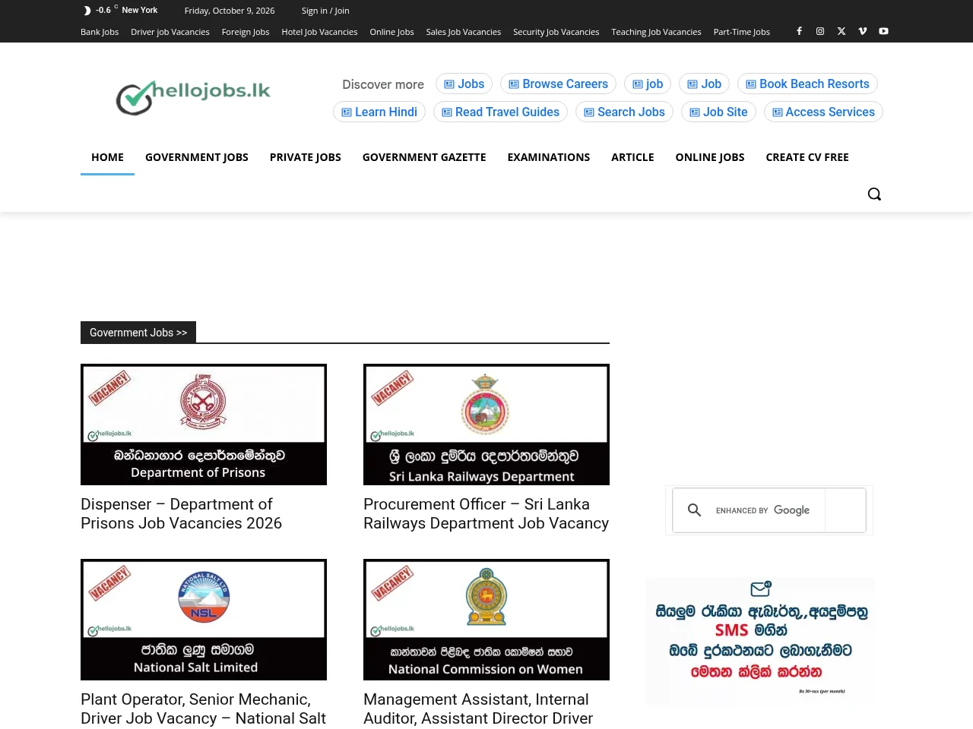This screenshot has height=729, width=973.
Task: Click the Government Jobs >> section header
Action: 138,333
